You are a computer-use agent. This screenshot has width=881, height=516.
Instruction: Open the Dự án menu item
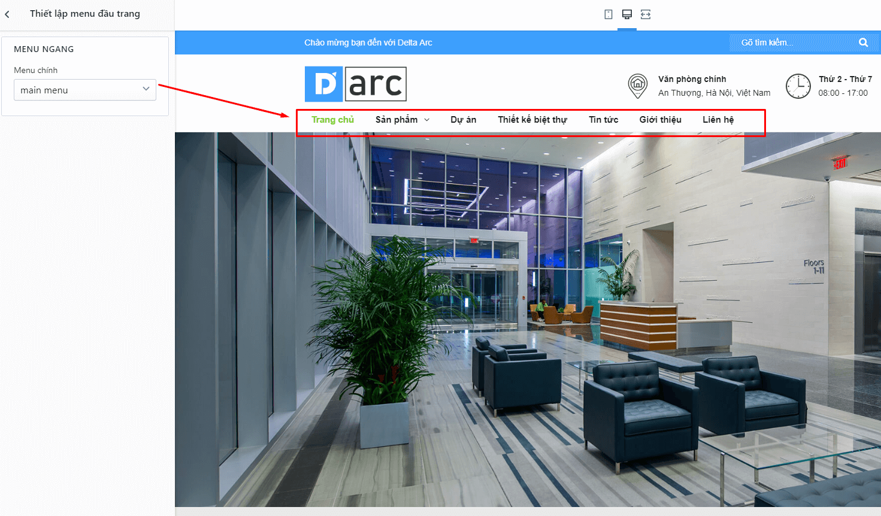pyautogui.click(x=464, y=120)
